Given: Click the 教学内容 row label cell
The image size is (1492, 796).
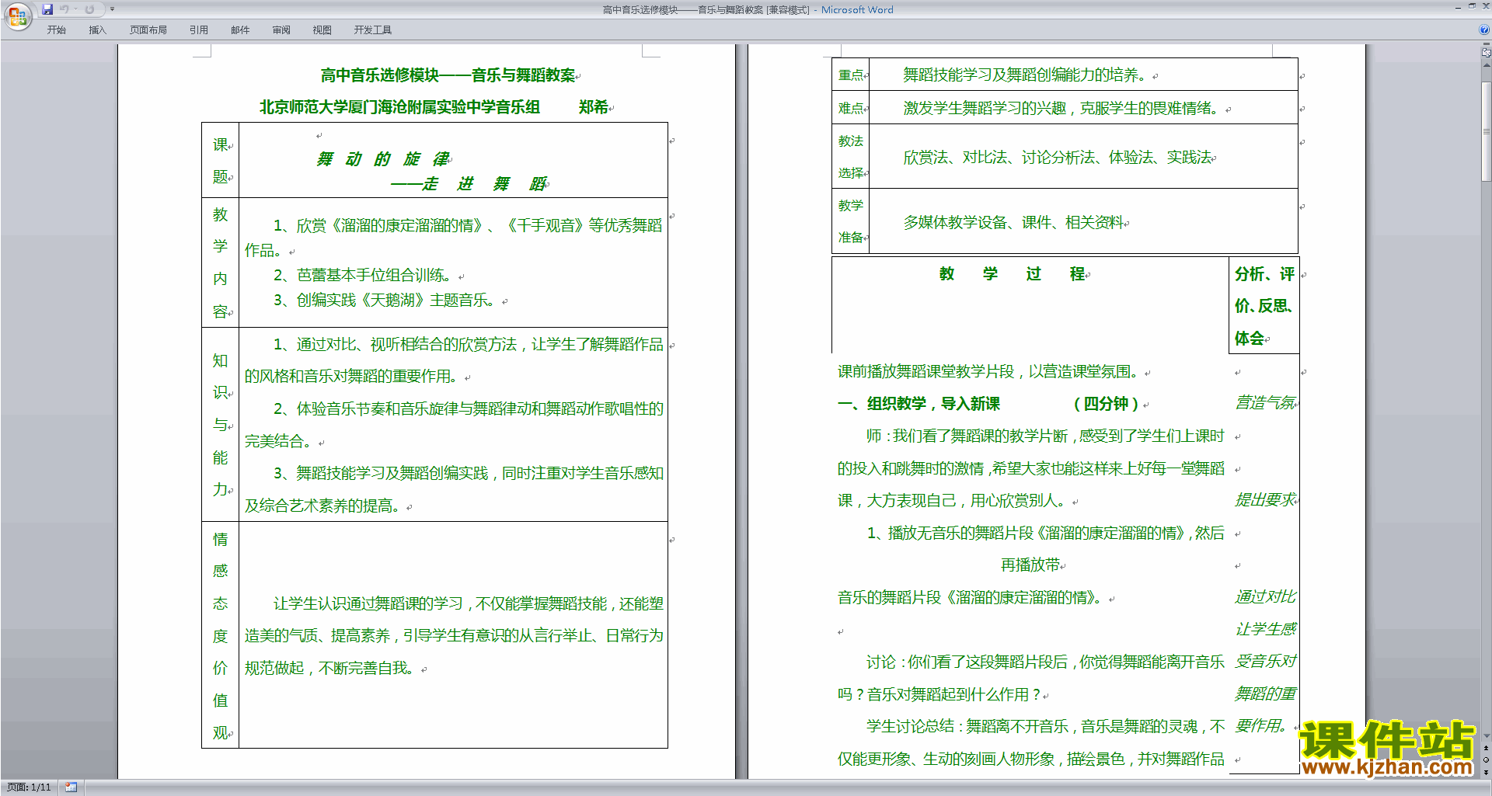Looking at the screenshot, I should (x=221, y=262).
